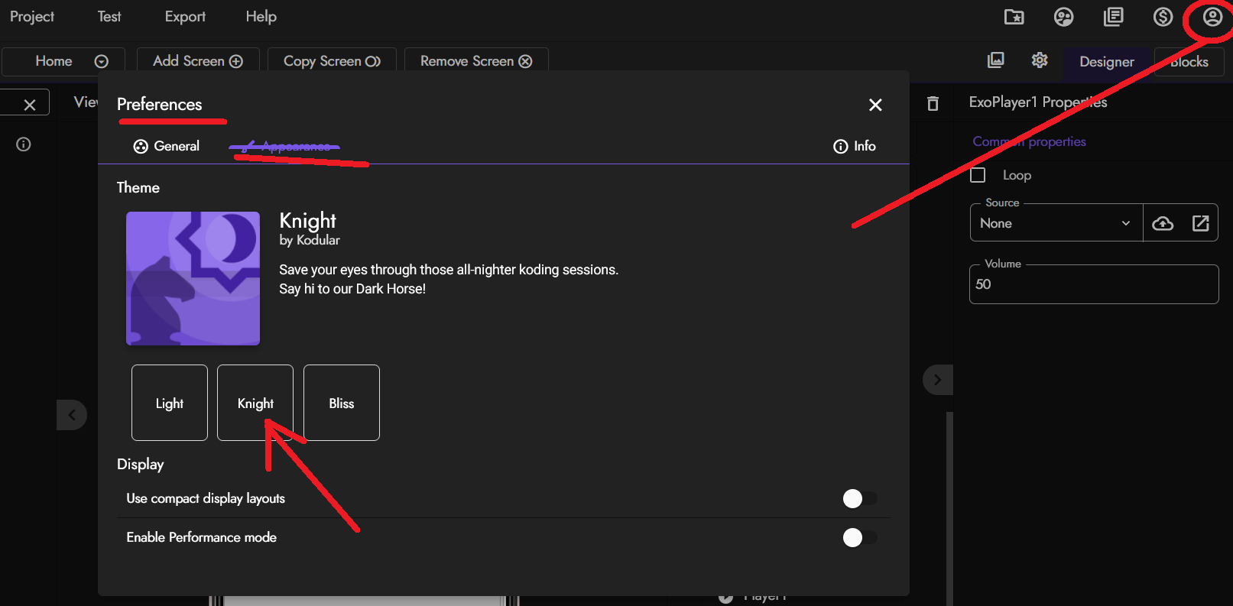Expand the Home screen dropdown
1233x606 pixels.
point(101,61)
